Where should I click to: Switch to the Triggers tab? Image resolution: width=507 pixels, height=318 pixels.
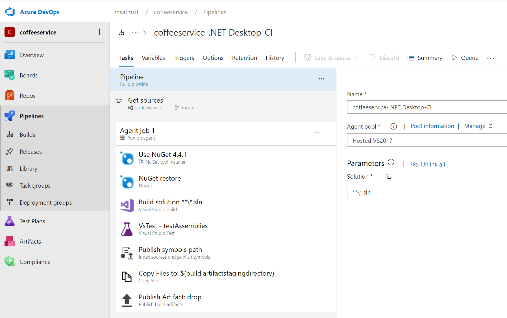tap(184, 58)
